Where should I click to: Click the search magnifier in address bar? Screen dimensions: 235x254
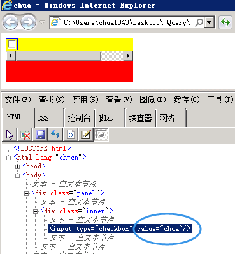coord(199,22)
